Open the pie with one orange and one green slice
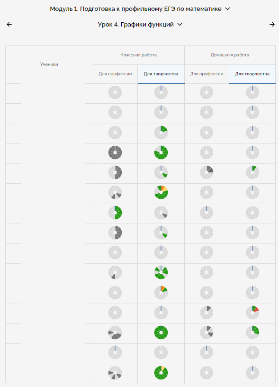 pos(161,292)
